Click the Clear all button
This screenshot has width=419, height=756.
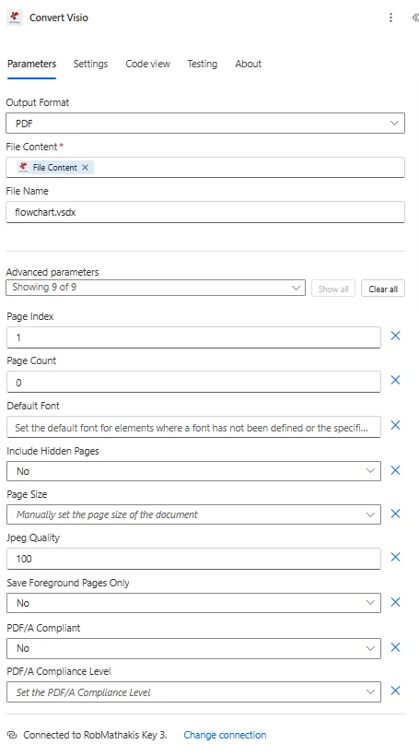click(383, 289)
